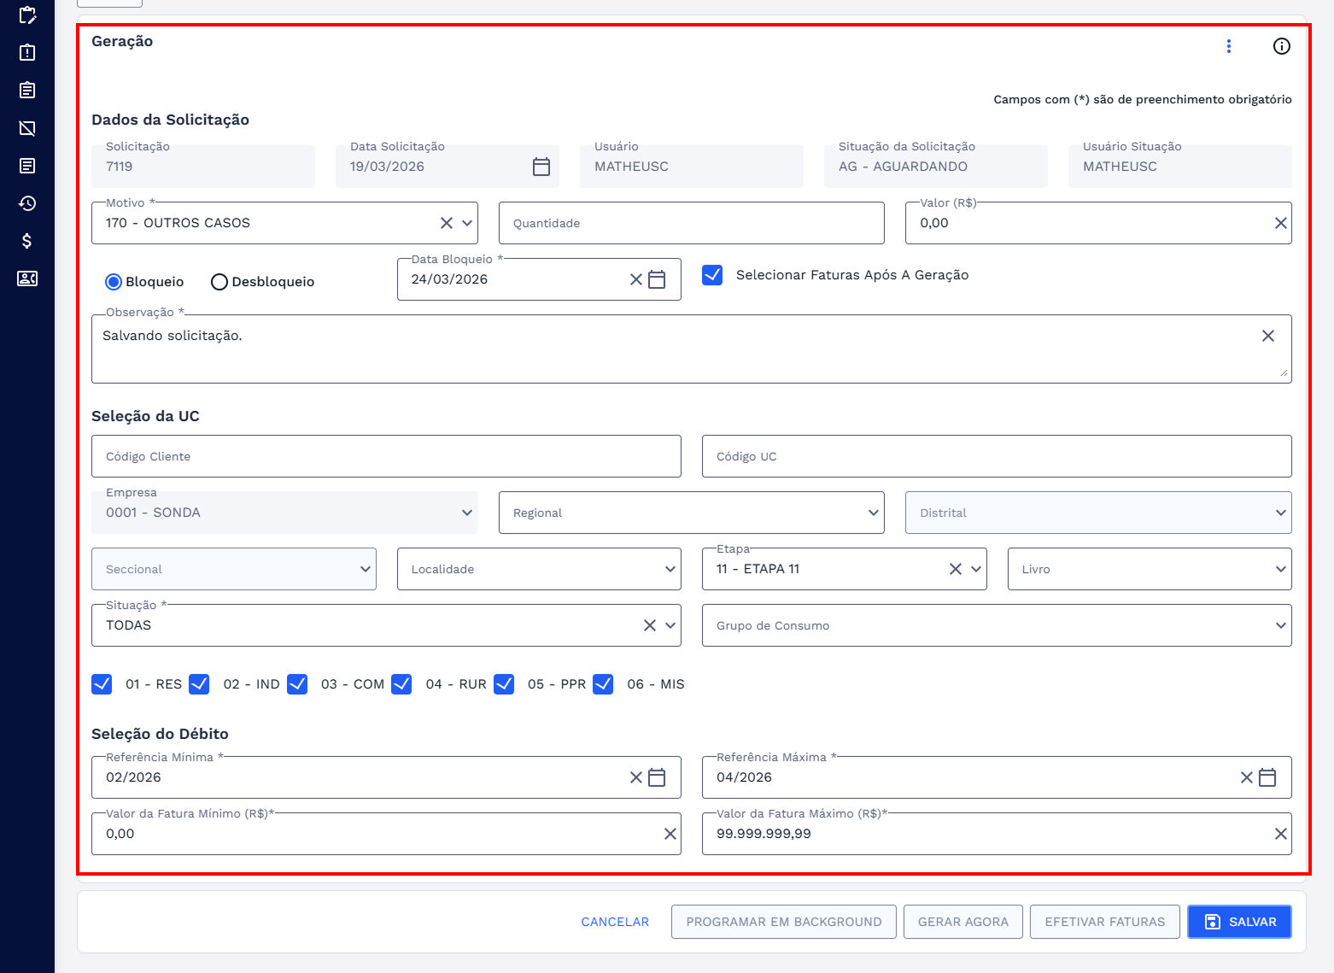Click the contact card sidebar icon

coord(27,278)
